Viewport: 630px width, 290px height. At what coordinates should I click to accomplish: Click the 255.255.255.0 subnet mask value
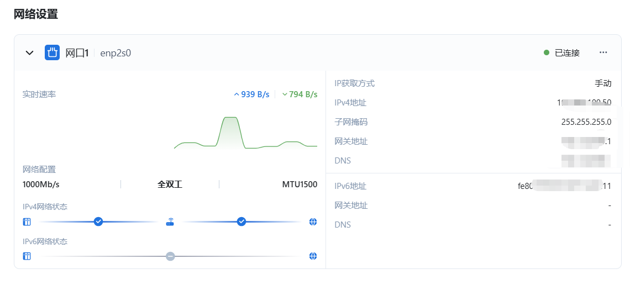click(x=586, y=122)
